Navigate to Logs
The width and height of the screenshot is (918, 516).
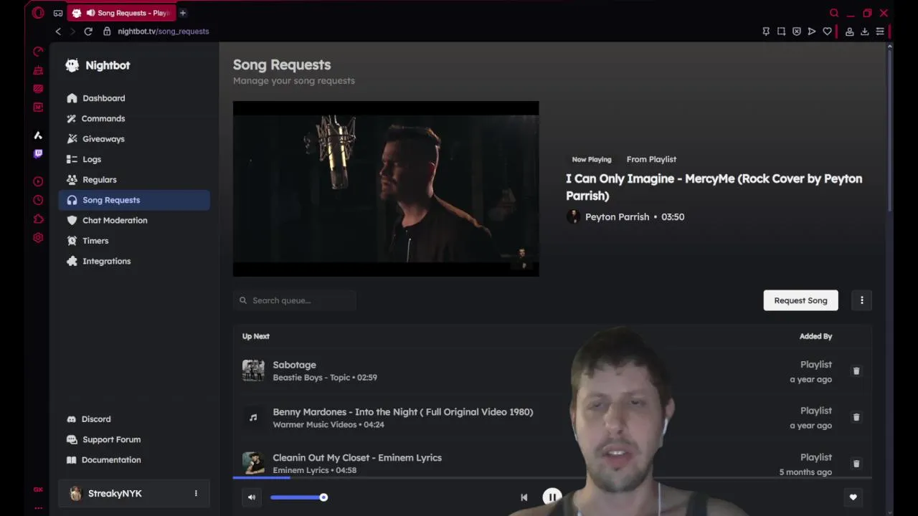pyautogui.click(x=134, y=159)
